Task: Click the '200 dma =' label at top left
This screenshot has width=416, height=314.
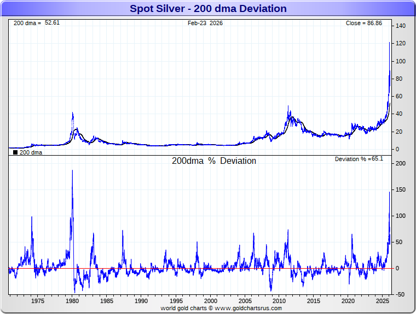Action: click(x=27, y=23)
